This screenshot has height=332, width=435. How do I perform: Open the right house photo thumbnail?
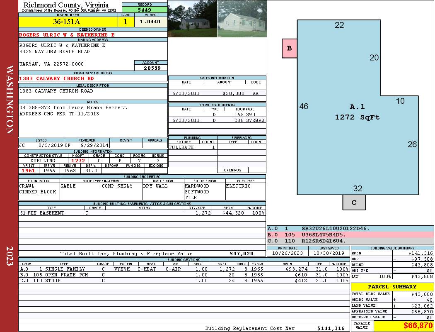pos(242,19)
